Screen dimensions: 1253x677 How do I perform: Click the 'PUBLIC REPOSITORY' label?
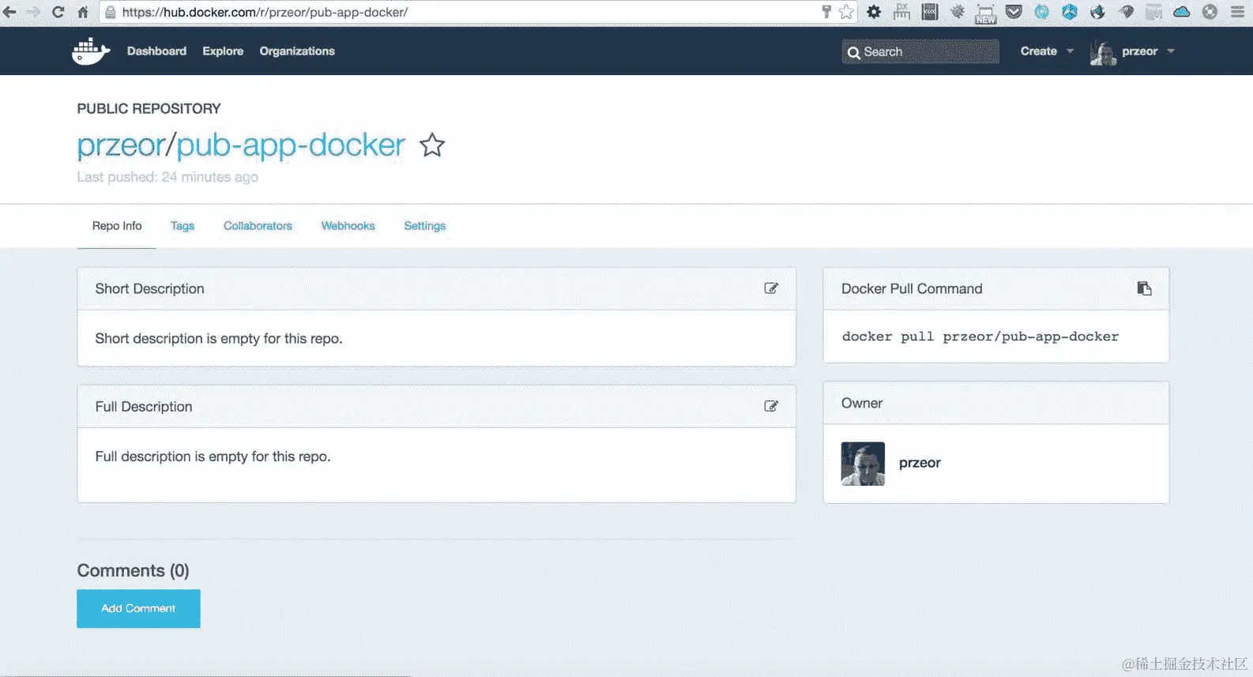point(149,109)
